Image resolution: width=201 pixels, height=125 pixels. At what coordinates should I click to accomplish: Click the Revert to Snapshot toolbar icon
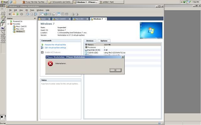[32, 14]
